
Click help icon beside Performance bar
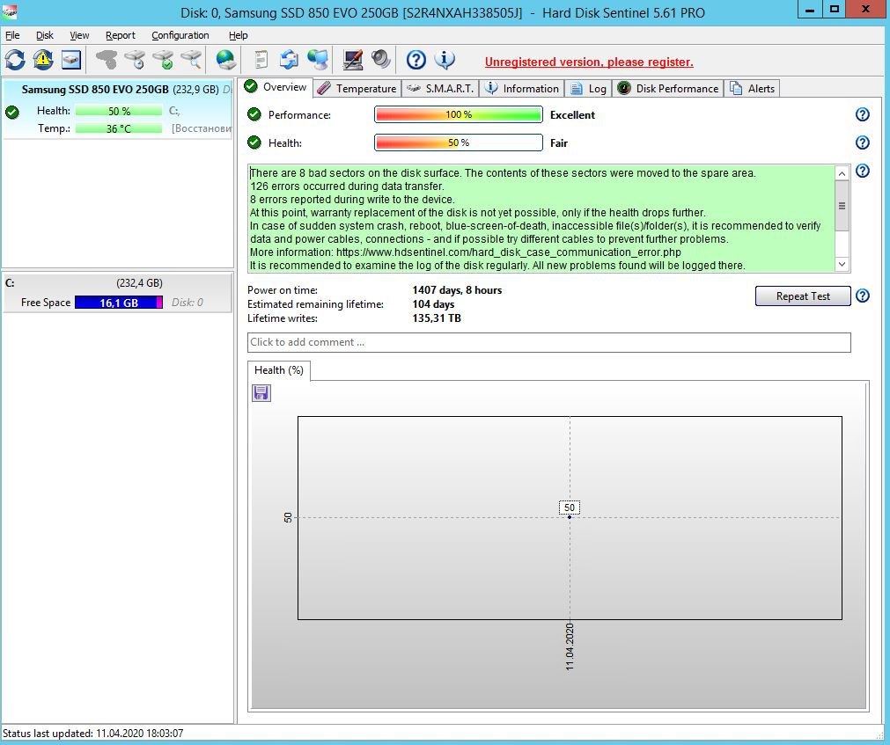pyautogui.click(x=862, y=114)
